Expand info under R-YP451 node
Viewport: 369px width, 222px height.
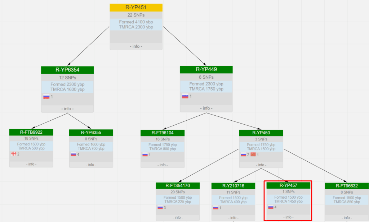pyautogui.click(x=136, y=46)
